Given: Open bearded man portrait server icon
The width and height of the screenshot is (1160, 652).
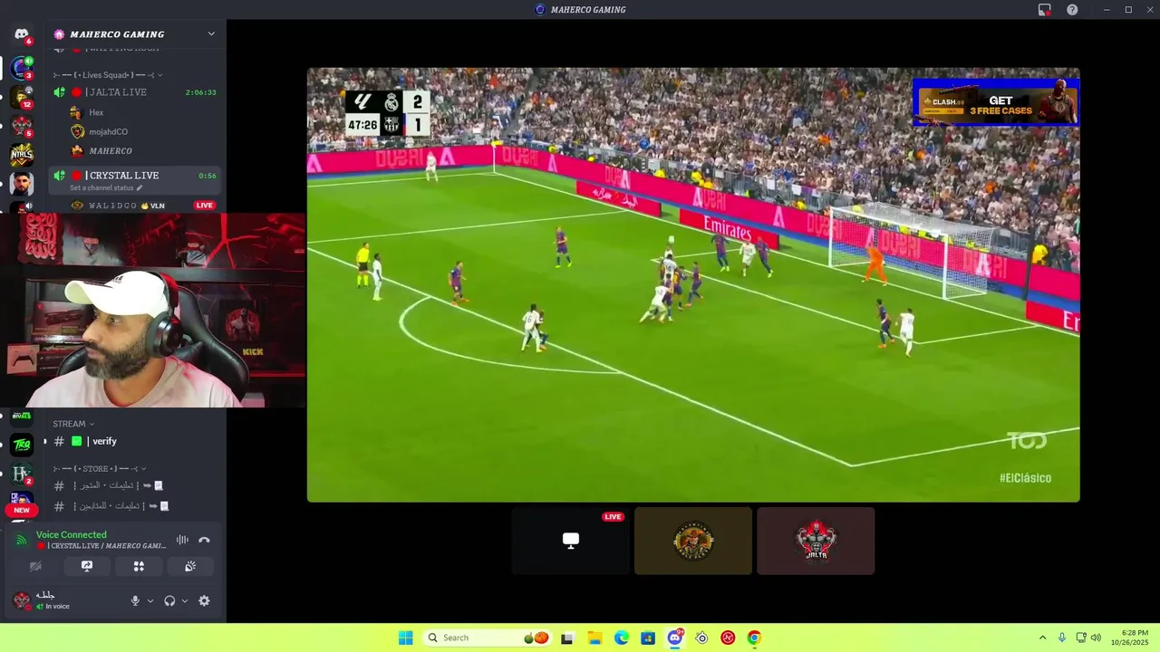Looking at the screenshot, I should coord(22,184).
